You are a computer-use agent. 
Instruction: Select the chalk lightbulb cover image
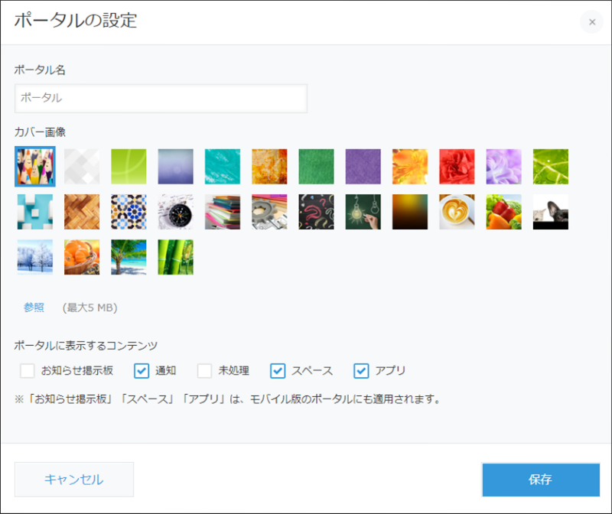click(x=363, y=212)
